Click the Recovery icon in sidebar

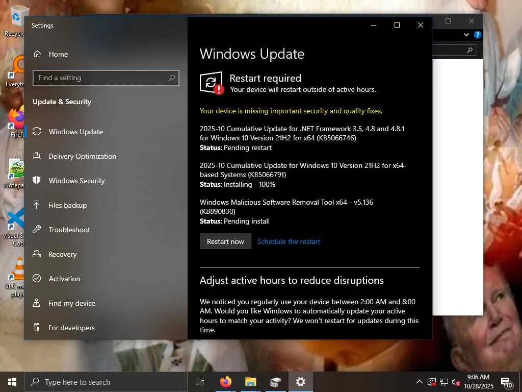point(37,254)
